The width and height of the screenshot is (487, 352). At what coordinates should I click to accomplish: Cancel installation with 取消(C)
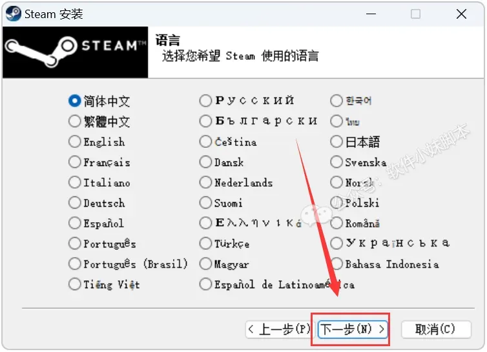436,329
